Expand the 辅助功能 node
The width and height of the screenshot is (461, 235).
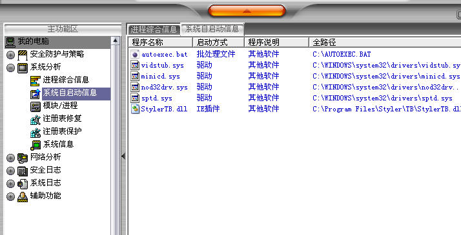(10, 196)
